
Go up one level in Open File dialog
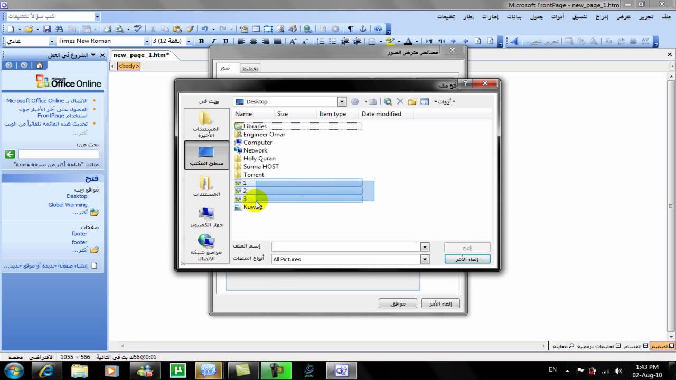[x=373, y=101]
